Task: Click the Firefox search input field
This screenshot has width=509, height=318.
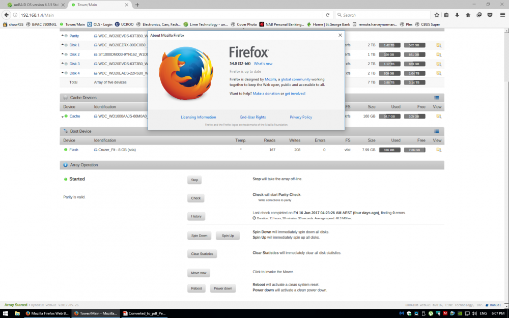Action: click(x=383, y=15)
